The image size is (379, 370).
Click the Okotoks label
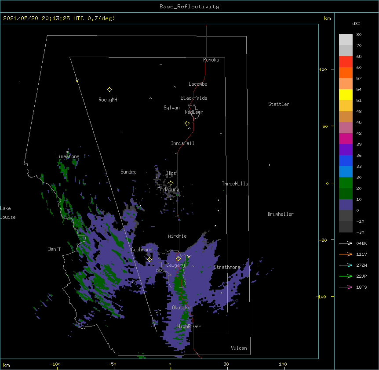point(181,308)
